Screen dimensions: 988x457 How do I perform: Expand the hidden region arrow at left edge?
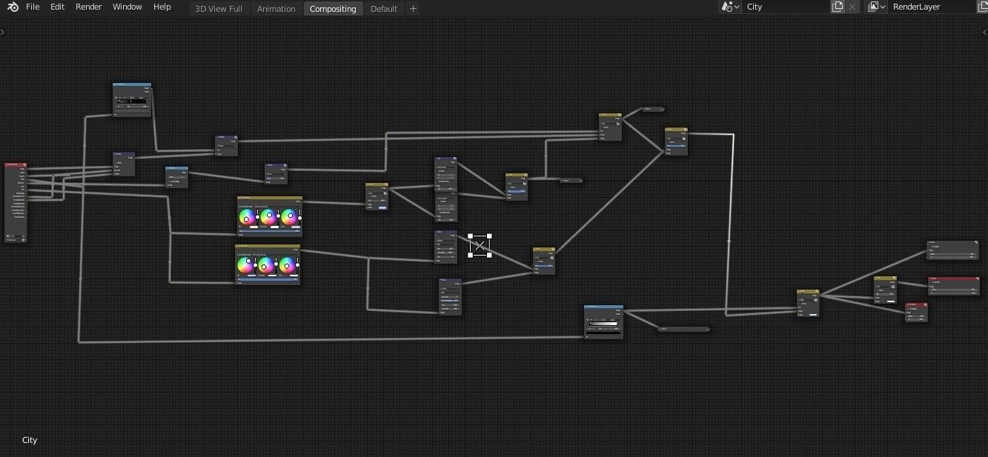click(3, 32)
